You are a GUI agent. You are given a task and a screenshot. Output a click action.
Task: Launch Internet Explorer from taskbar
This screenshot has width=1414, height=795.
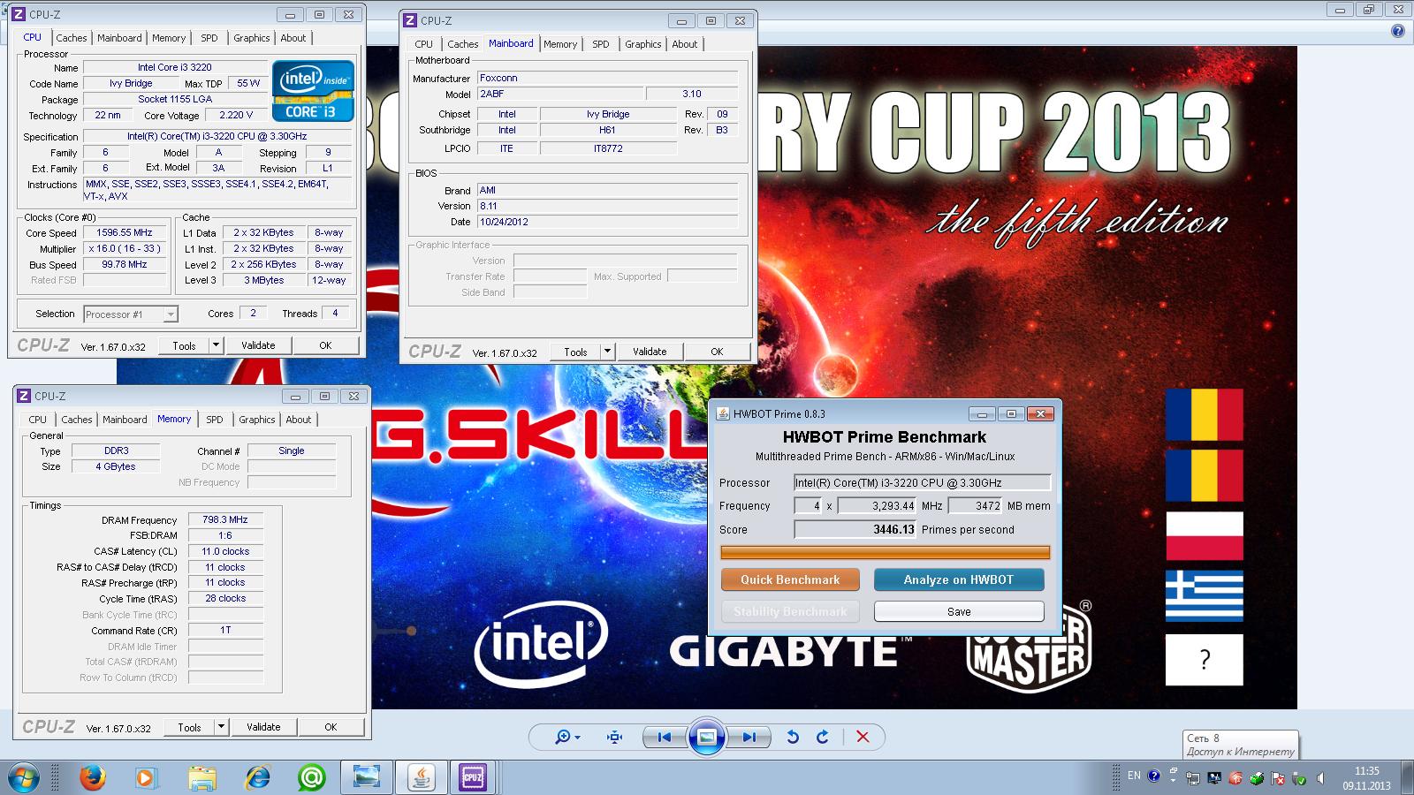tap(257, 777)
